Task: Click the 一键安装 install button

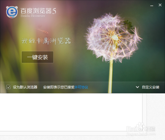Action: (38, 57)
